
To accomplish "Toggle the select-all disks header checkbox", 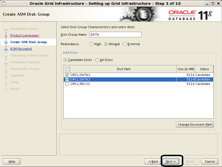I will tap(67, 69).
